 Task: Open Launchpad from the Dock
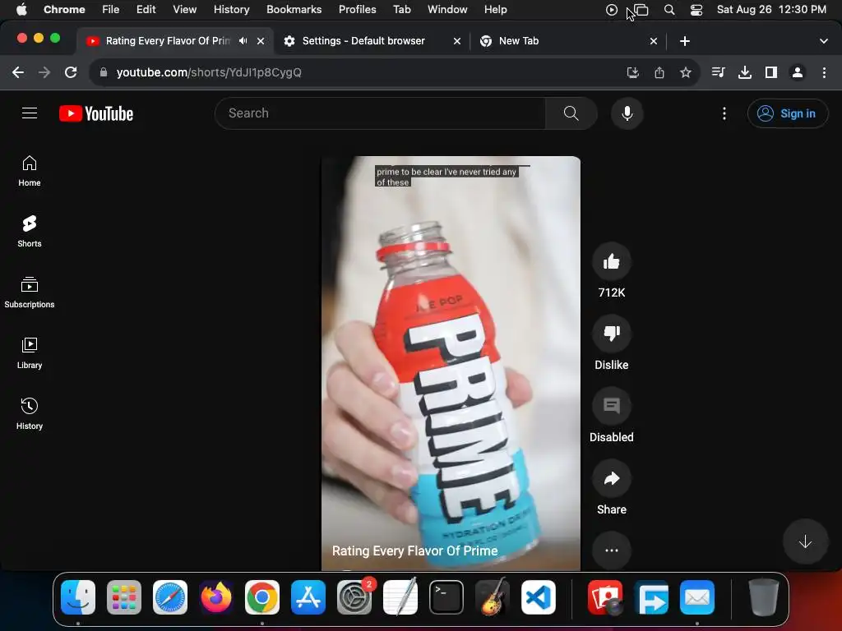click(124, 597)
